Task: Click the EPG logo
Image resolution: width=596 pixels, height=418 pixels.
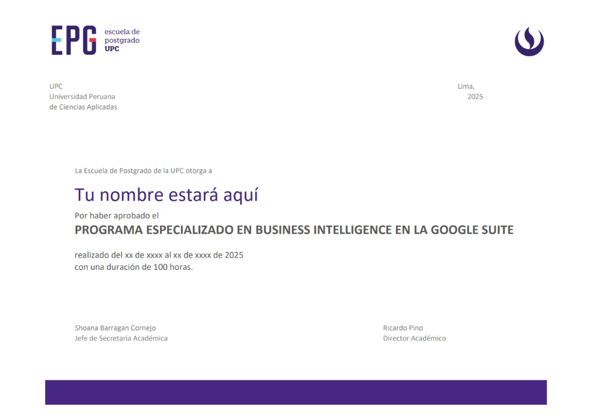Action: coord(74,40)
